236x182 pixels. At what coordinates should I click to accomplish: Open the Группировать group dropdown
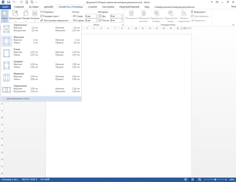pyautogui.click(x=200, y=16)
